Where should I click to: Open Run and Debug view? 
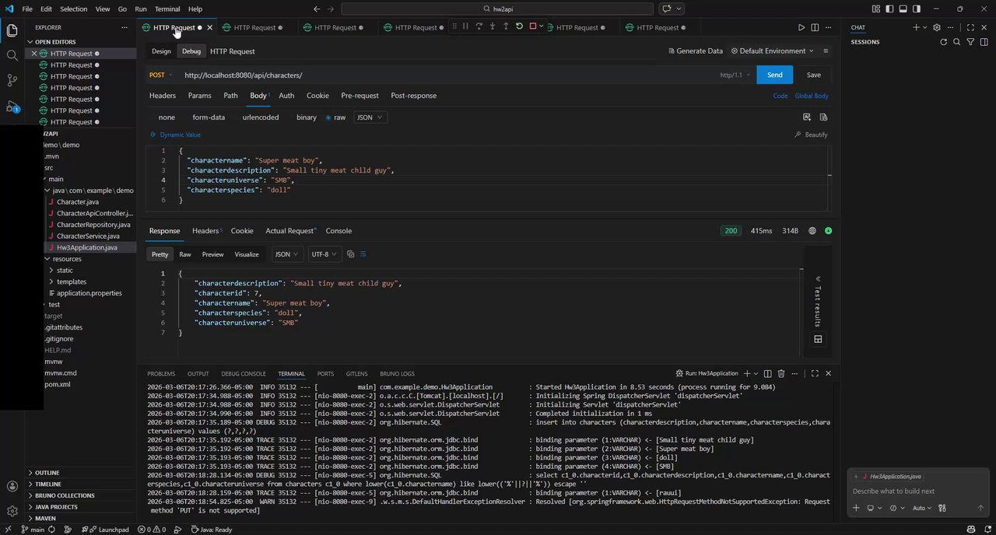coord(12,106)
